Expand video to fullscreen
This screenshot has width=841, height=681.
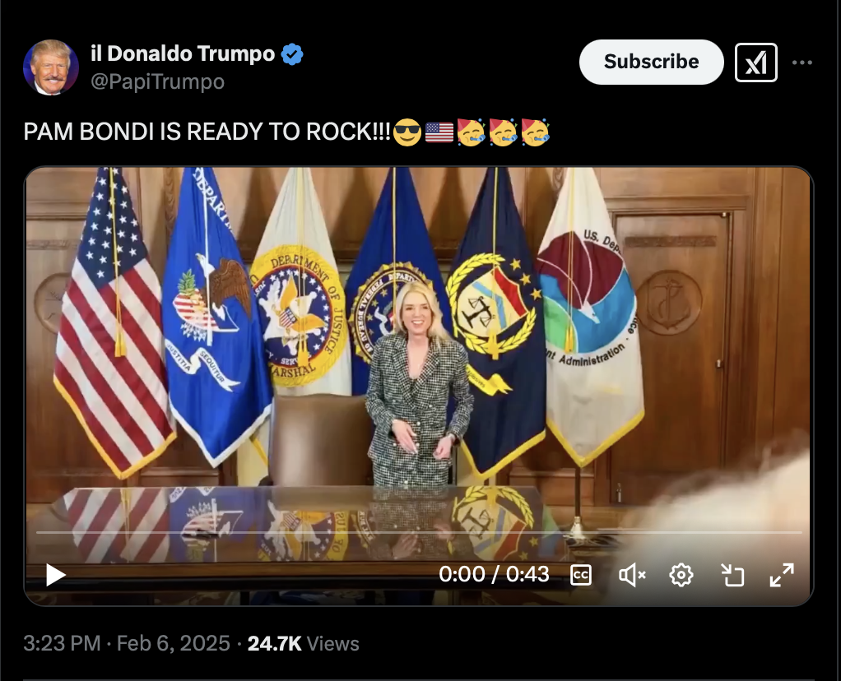[x=782, y=575]
